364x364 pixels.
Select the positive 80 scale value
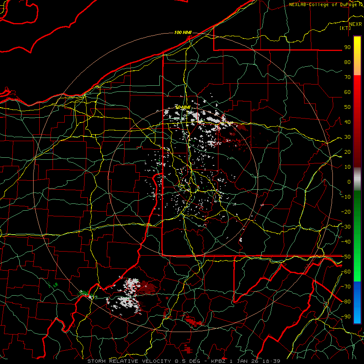coord(347,62)
